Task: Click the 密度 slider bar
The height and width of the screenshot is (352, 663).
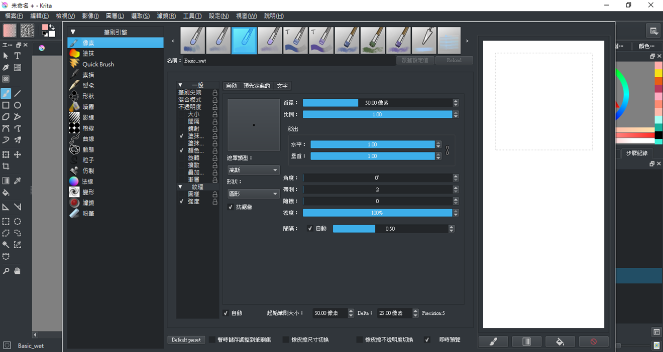Action: click(x=377, y=213)
